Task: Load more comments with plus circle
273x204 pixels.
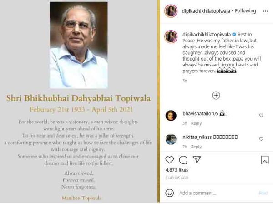Action: tap(216, 95)
